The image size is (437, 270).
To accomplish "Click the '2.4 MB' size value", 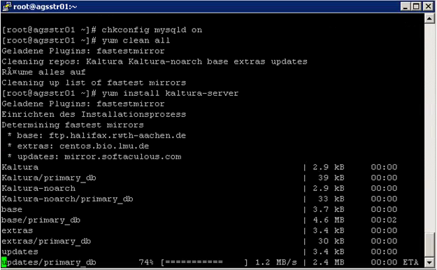I will (329, 262).
